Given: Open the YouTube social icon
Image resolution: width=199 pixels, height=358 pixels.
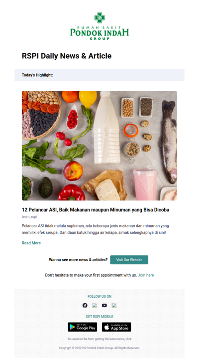Looking at the screenshot, I should pos(104,305).
